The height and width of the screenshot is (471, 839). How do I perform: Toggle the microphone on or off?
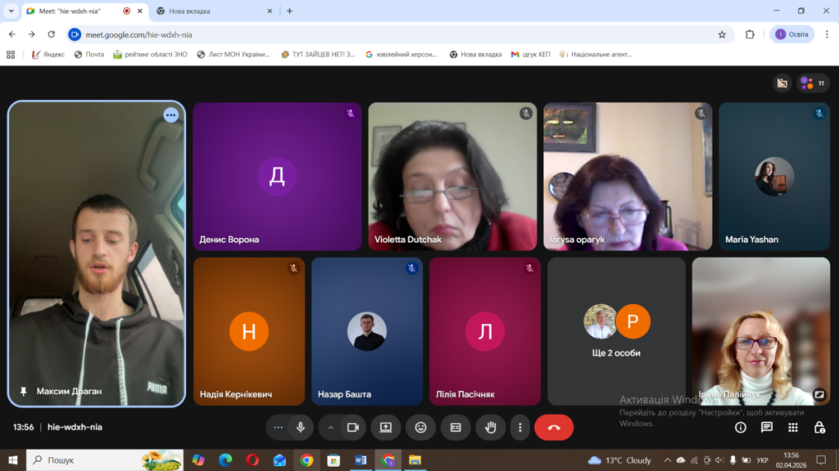301,427
